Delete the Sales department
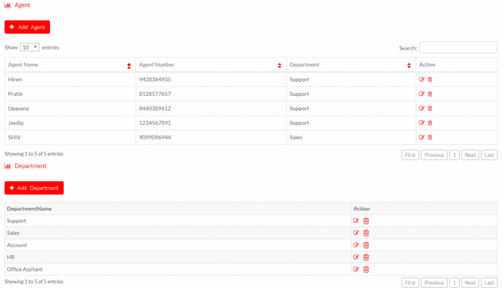 tap(366, 233)
